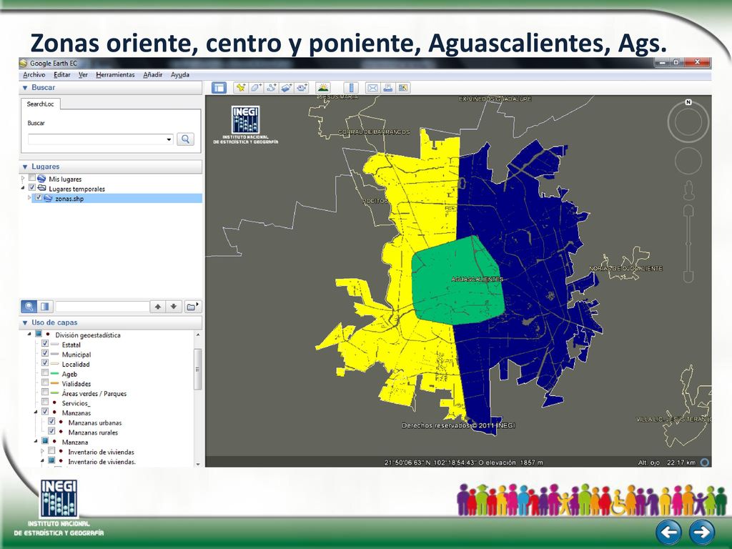Screen dimensions: 732x549
Task: Open the Herramientas menu
Action: point(115,74)
